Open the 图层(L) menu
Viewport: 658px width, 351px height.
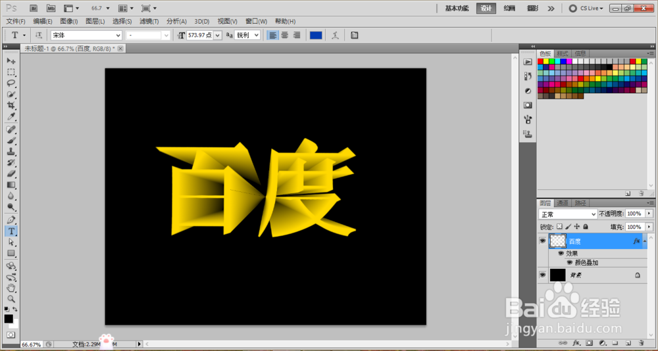[95, 22]
